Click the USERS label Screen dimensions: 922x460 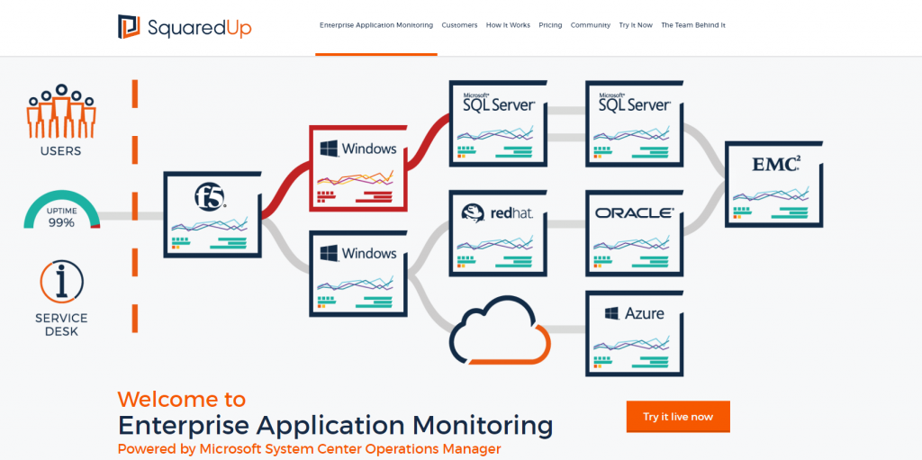coord(61,150)
